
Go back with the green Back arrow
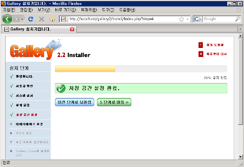[x=7, y=19]
